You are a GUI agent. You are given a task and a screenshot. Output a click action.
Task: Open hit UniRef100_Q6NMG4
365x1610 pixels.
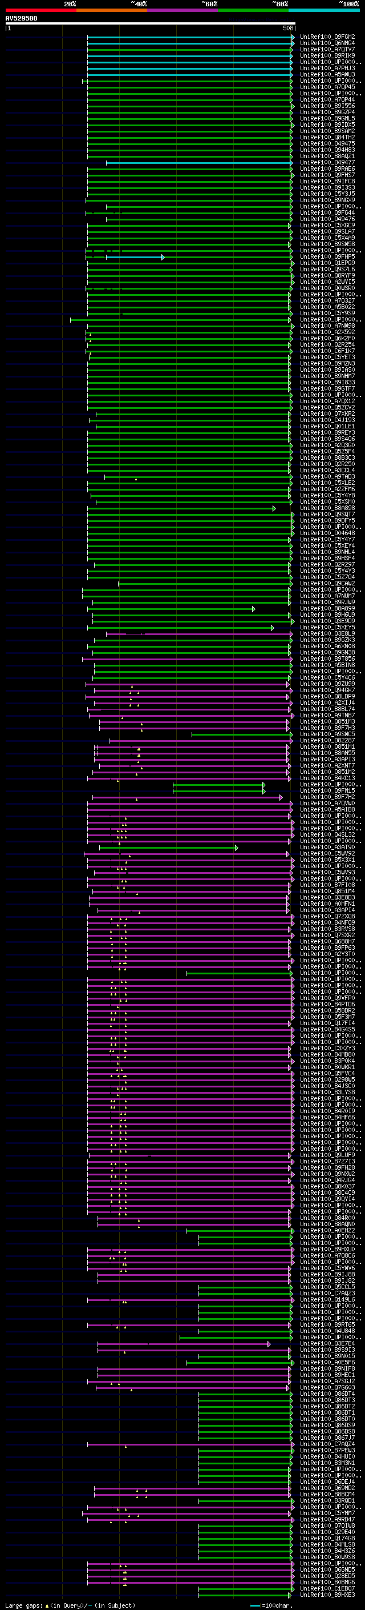327,43
